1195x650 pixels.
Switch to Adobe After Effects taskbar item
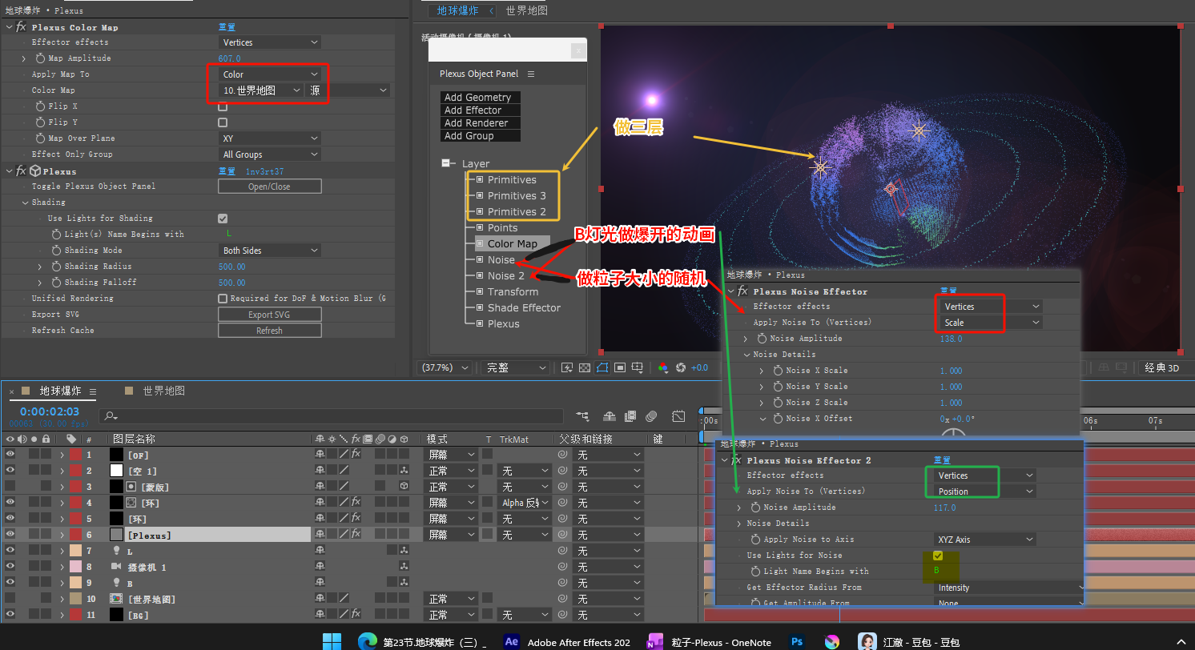tap(567, 641)
